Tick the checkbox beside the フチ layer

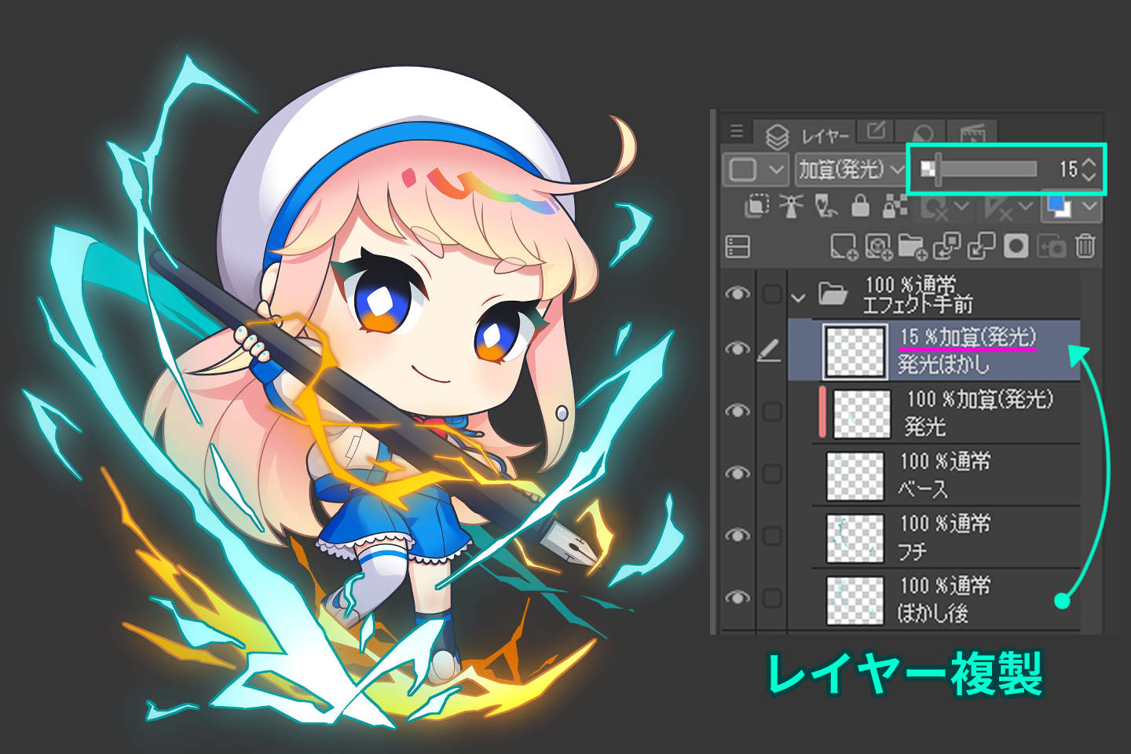[772, 536]
